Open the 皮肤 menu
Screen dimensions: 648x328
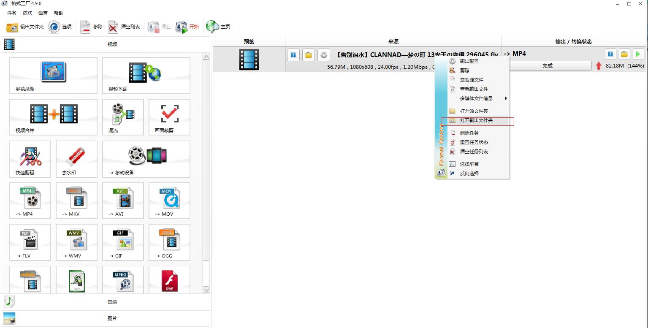[x=27, y=13]
